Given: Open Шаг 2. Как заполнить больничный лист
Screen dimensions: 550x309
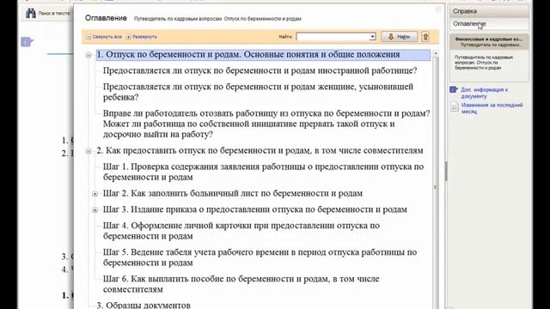Looking at the screenshot, I should (x=233, y=193).
